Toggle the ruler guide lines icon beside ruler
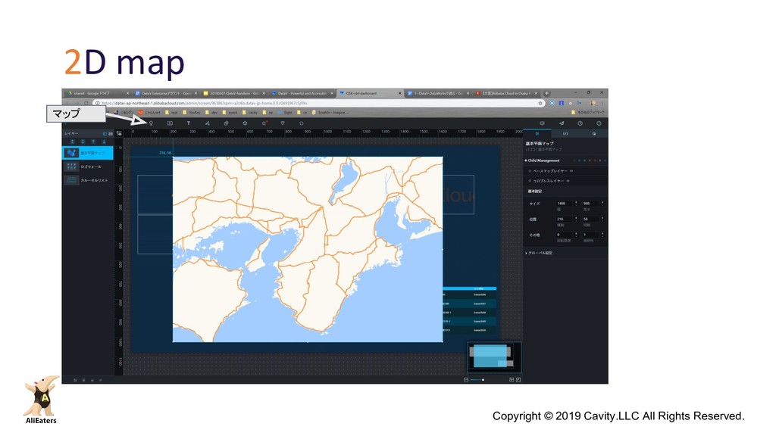 coord(119,133)
